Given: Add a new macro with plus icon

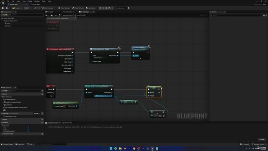Looking at the screenshot, I should [42, 119].
